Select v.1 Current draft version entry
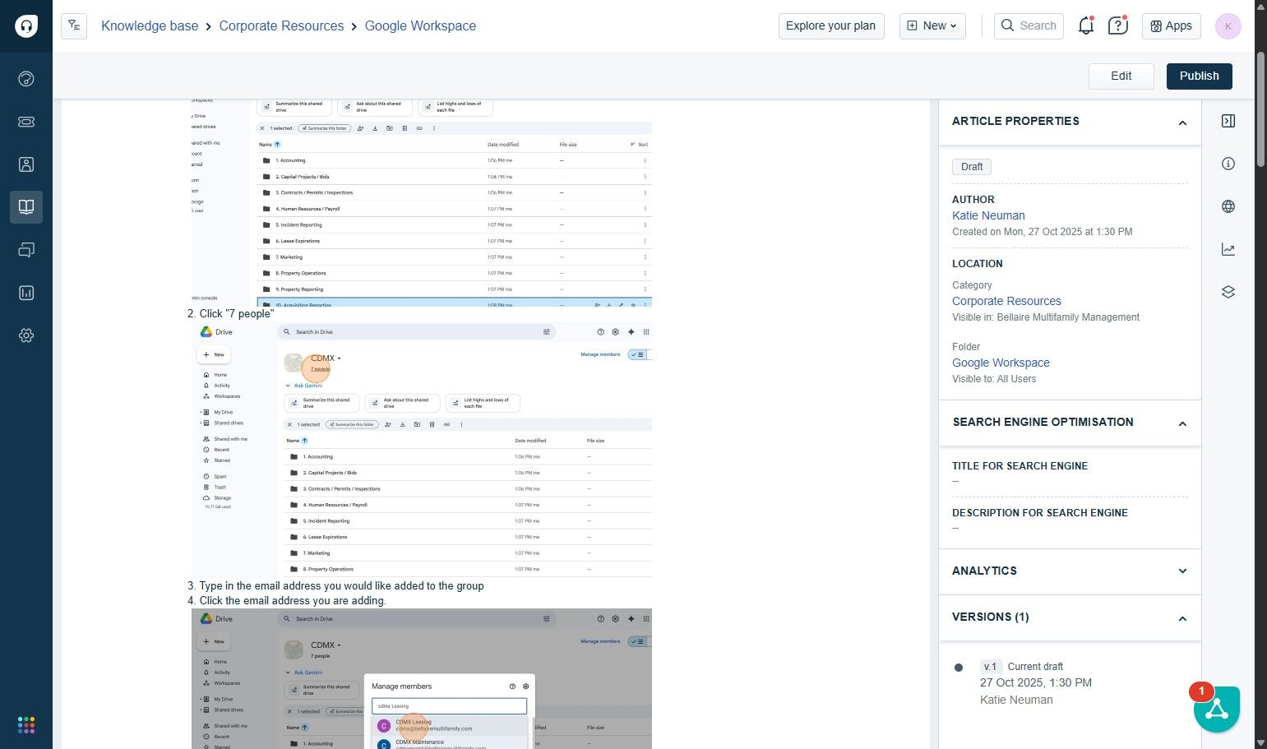Screen dimensions: 1267x749 tap(1022, 667)
